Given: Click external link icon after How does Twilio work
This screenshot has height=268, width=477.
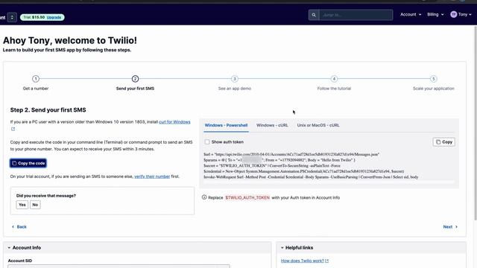Looking at the screenshot, I should (x=326, y=261).
